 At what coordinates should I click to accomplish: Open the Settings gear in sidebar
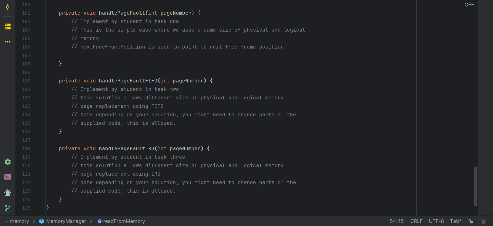tap(7, 162)
